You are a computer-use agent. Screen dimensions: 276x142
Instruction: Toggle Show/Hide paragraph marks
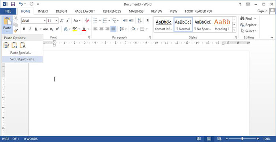tap(148, 21)
